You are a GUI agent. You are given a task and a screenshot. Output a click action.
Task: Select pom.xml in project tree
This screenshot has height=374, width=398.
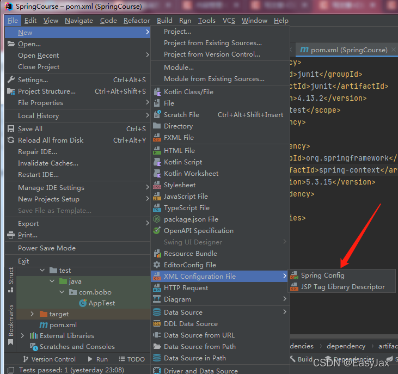(x=58, y=325)
